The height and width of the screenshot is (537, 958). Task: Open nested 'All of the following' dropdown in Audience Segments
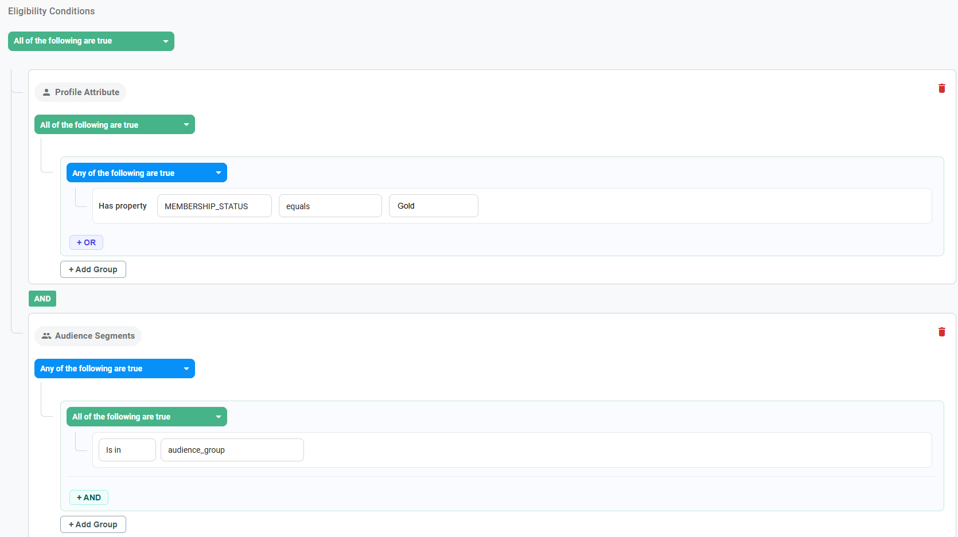tap(147, 417)
